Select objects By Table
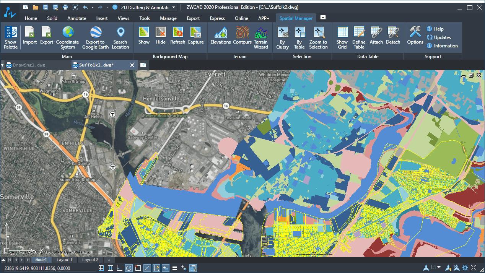485x273 pixels. coord(299,37)
